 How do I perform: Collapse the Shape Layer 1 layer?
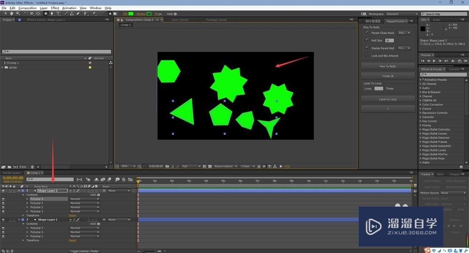point(19,220)
